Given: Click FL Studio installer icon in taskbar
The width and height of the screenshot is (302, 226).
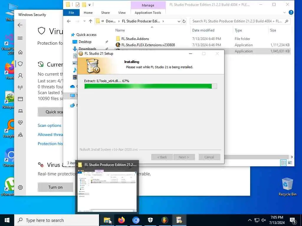Looking at the screenshot, I should tap(179, 220).
